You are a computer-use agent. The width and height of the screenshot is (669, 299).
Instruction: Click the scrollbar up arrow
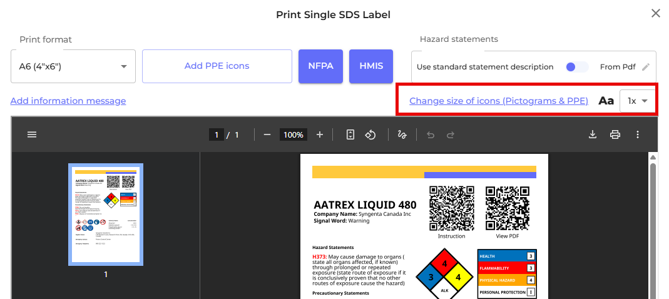[x=652, y=158]
